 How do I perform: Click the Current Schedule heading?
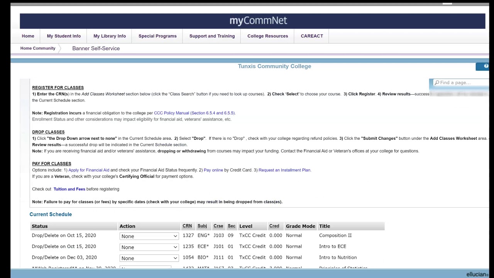pos(51,214)
